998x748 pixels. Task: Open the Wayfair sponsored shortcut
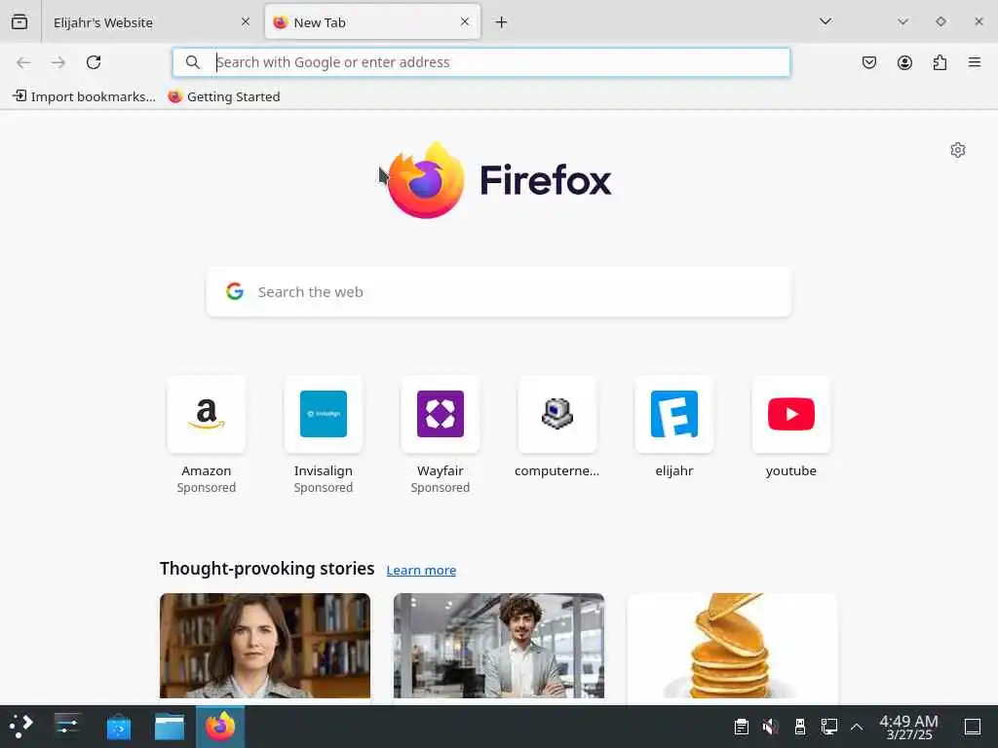tap(441, 435)
